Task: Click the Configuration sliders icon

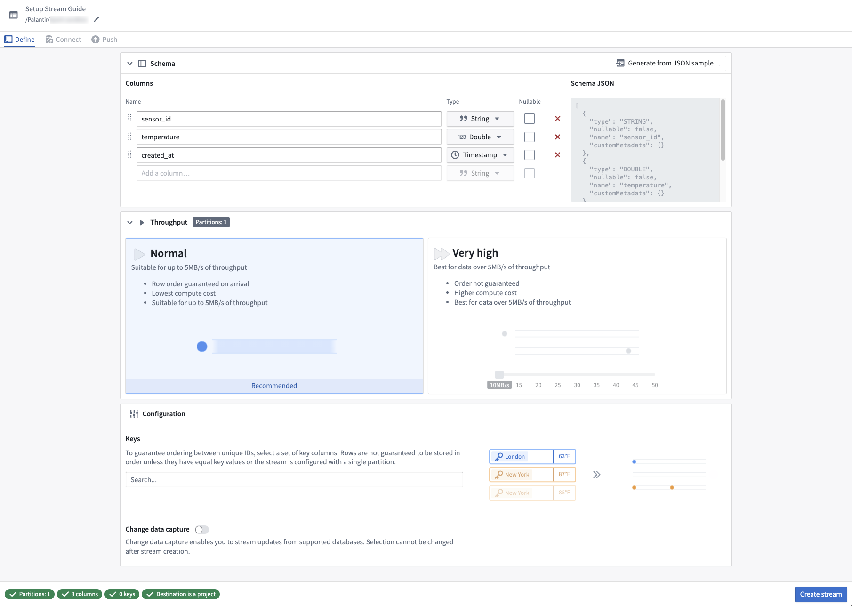Action: click(x=134, y=414)
